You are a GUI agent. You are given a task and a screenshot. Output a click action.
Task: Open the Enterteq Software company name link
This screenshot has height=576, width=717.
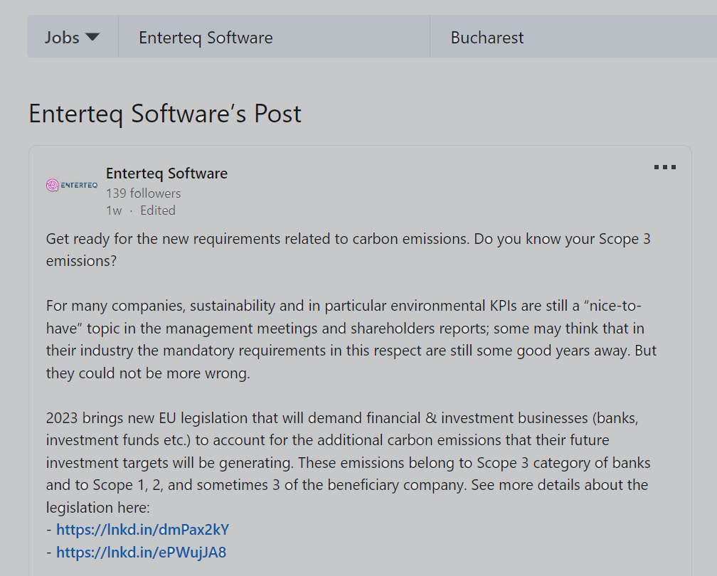coord(166,174)
